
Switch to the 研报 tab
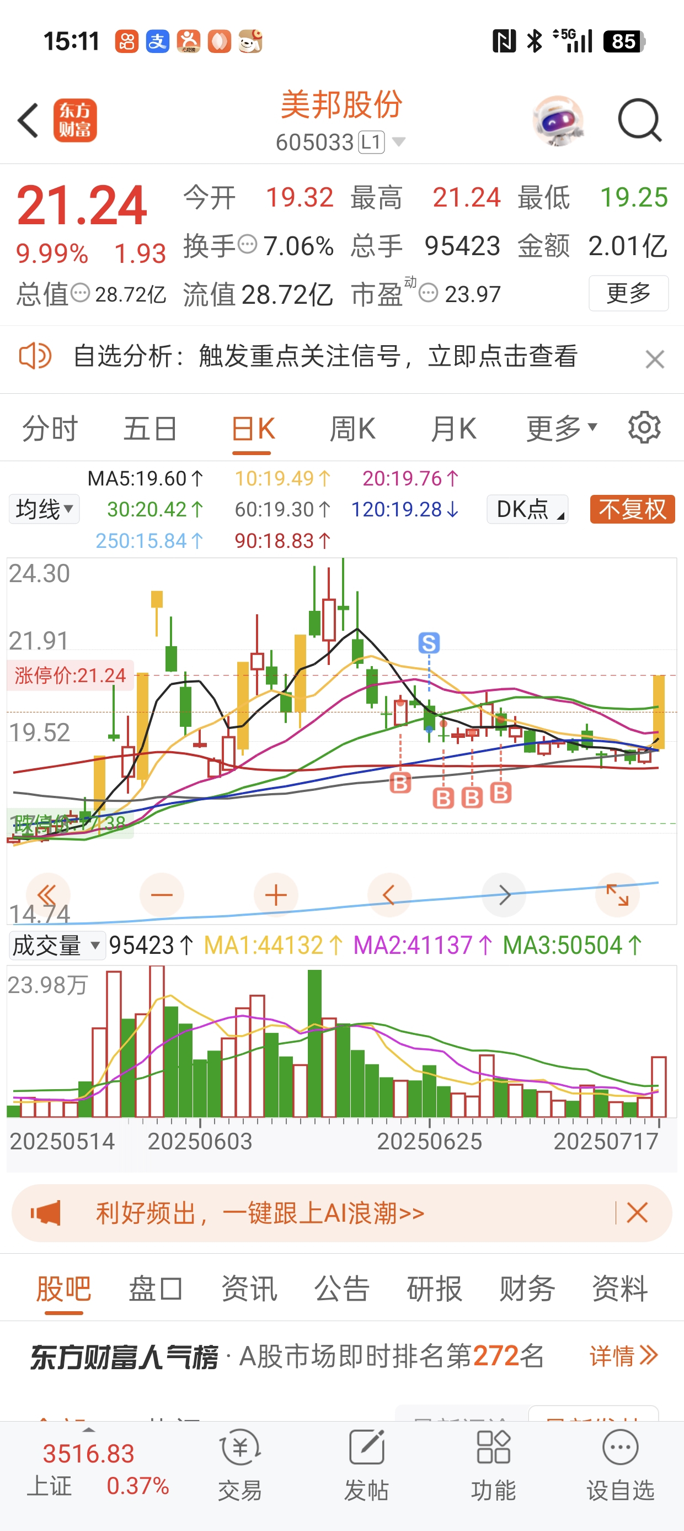(x=434, y=1289)
